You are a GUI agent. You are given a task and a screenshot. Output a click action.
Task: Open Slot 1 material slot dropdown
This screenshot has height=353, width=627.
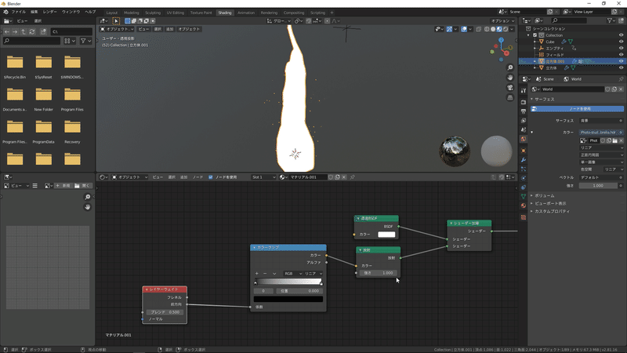click(x=263, y=177)
